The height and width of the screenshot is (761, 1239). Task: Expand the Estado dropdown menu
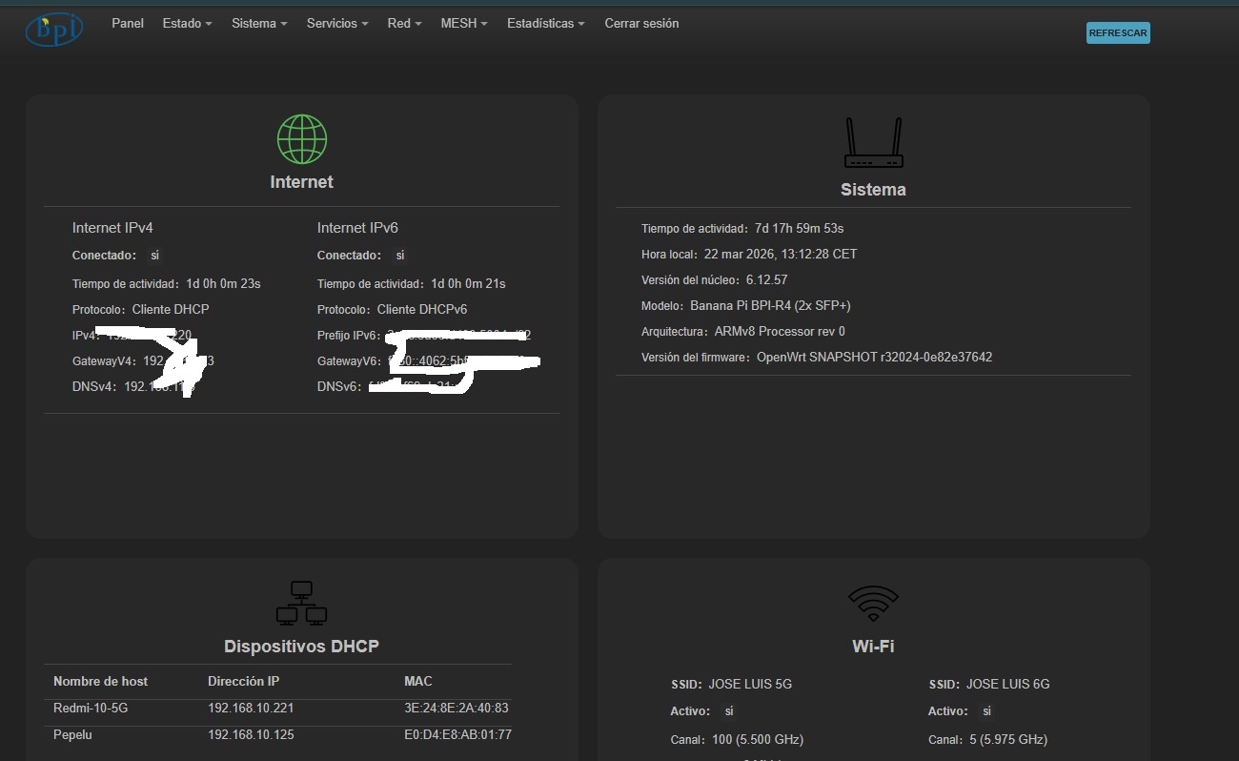[x=187, y=24]
